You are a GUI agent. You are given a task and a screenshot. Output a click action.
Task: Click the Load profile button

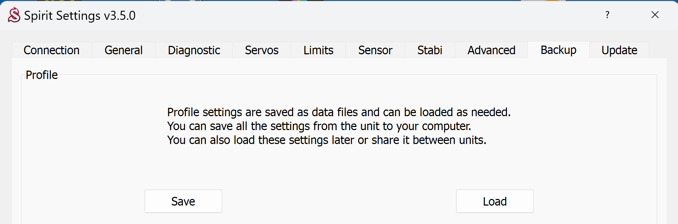494,201
